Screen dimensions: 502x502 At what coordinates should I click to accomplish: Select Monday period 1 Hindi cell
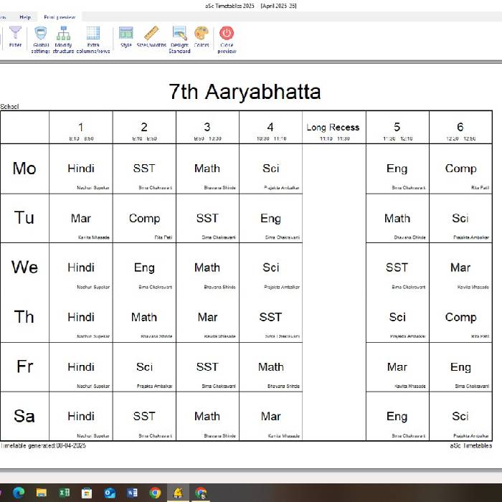pos(80,169)
